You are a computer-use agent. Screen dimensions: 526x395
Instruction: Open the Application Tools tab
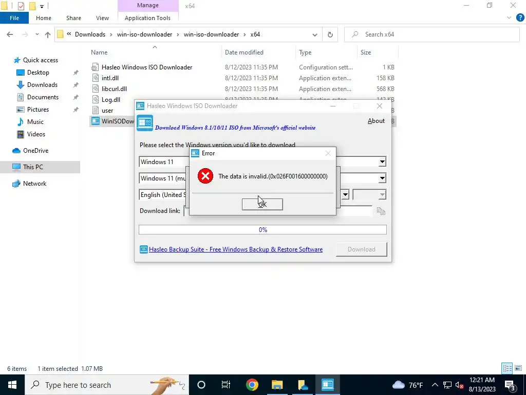[x=147, y=18]
